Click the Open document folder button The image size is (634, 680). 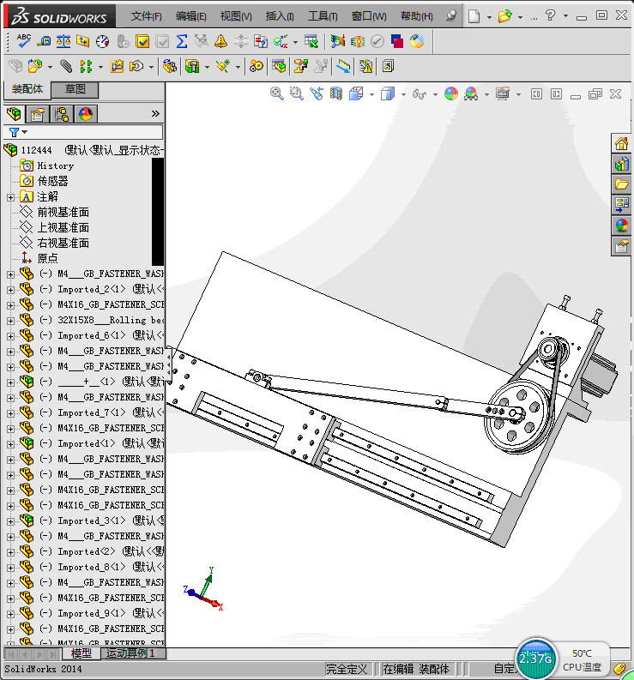point(504,16)
